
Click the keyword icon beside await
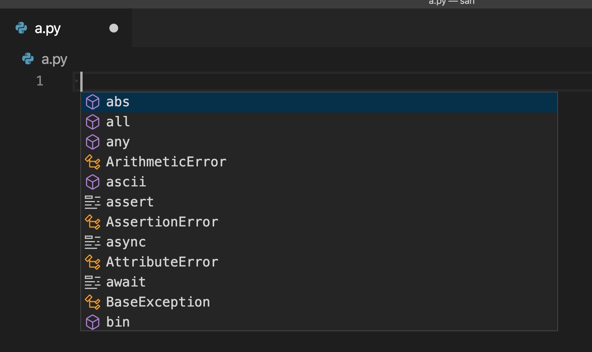pos(93,282)
